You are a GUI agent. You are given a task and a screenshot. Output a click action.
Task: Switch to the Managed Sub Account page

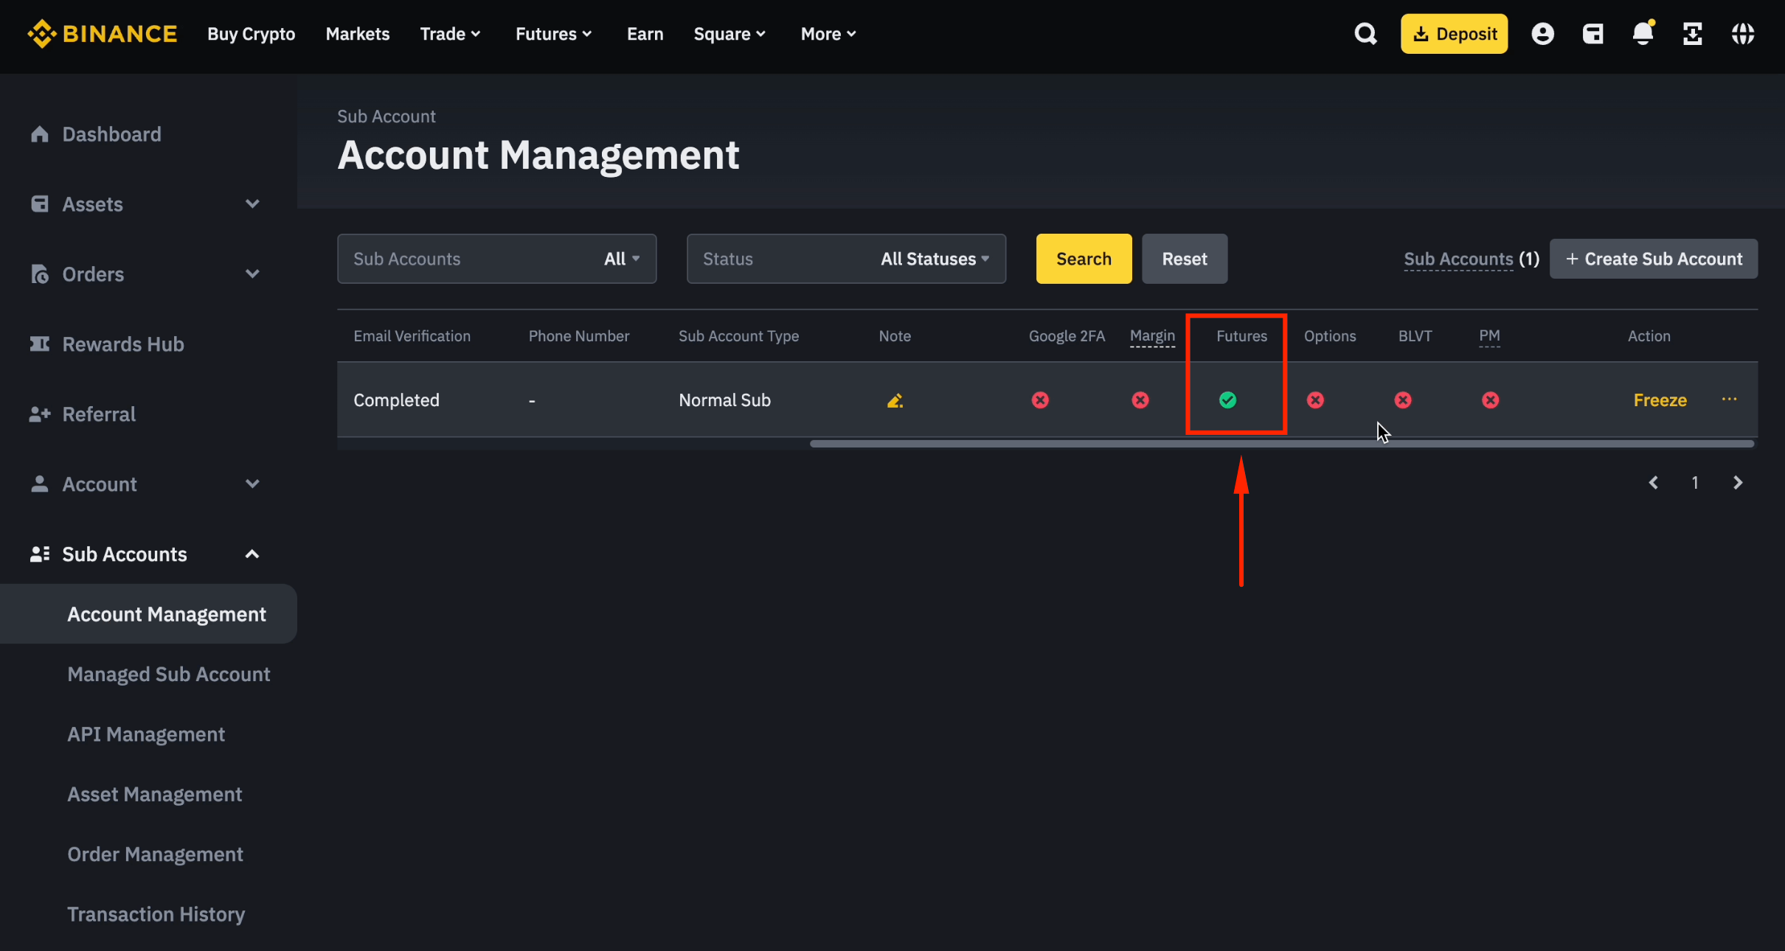point(168,674)
